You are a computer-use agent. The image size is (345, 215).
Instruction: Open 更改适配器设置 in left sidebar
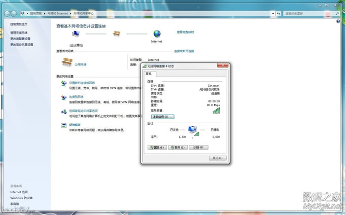click(20, 39)
